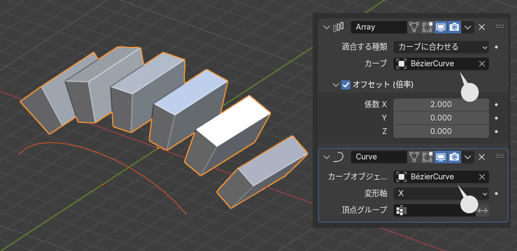Select the カーブオブジェクト BézierCurve field
The width and height of the screenshot is (517, 251).
coord(441,177)
